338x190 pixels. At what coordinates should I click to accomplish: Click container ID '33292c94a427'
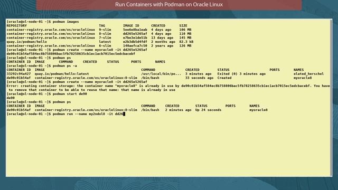(19, 74)
